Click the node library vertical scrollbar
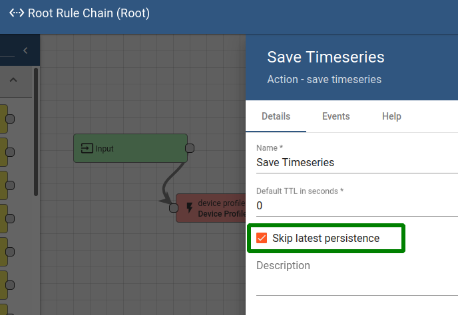The width and height of the screenshot is (458, 315). [x=35, y=133]
